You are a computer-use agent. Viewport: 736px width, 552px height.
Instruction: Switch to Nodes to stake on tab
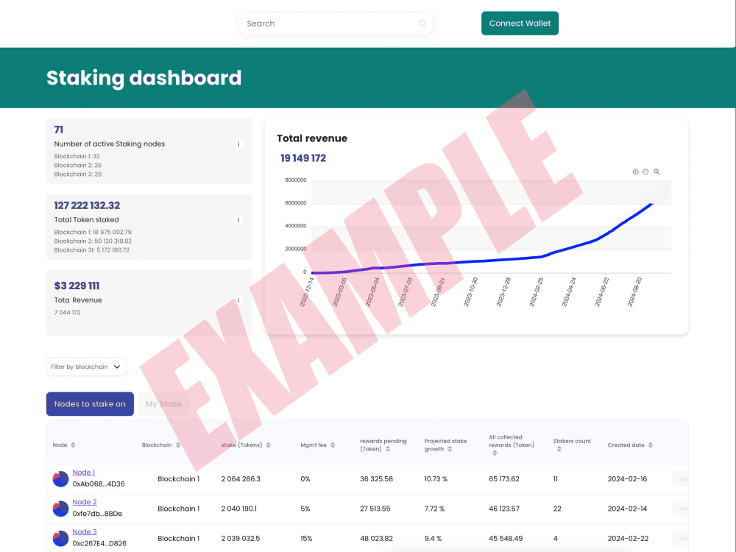90,403
